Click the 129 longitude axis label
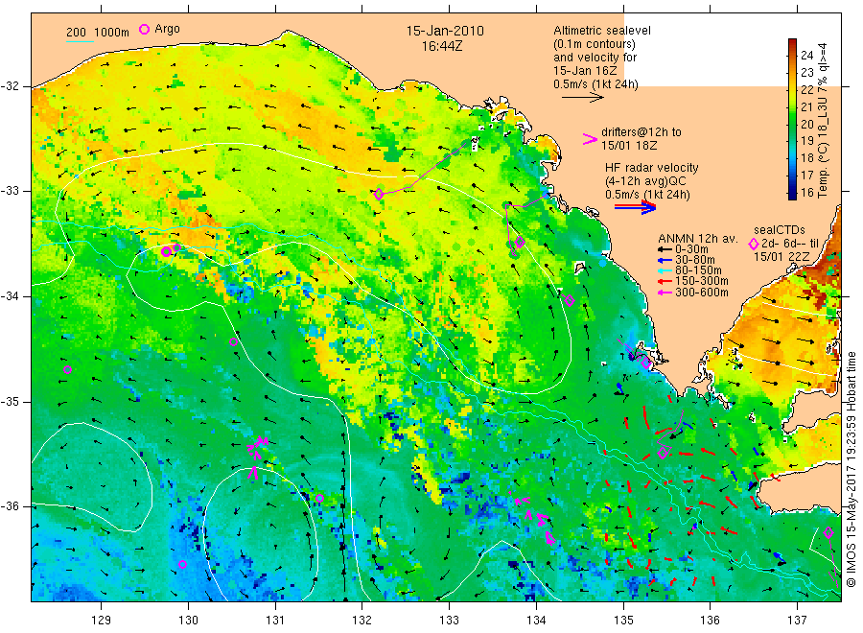Screen dimensions: 863x633 (102, 620)
